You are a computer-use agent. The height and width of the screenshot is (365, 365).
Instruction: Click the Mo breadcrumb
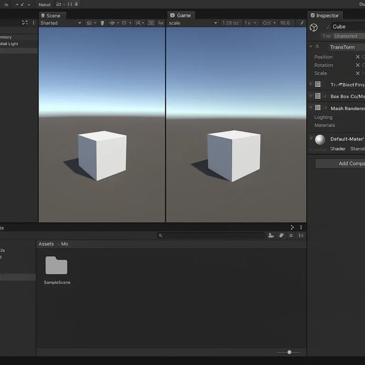(65, 244)
